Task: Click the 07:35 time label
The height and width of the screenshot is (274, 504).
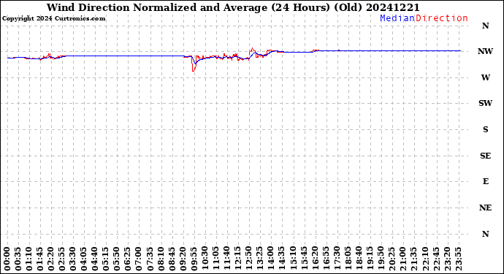Action: coord(150,259)
